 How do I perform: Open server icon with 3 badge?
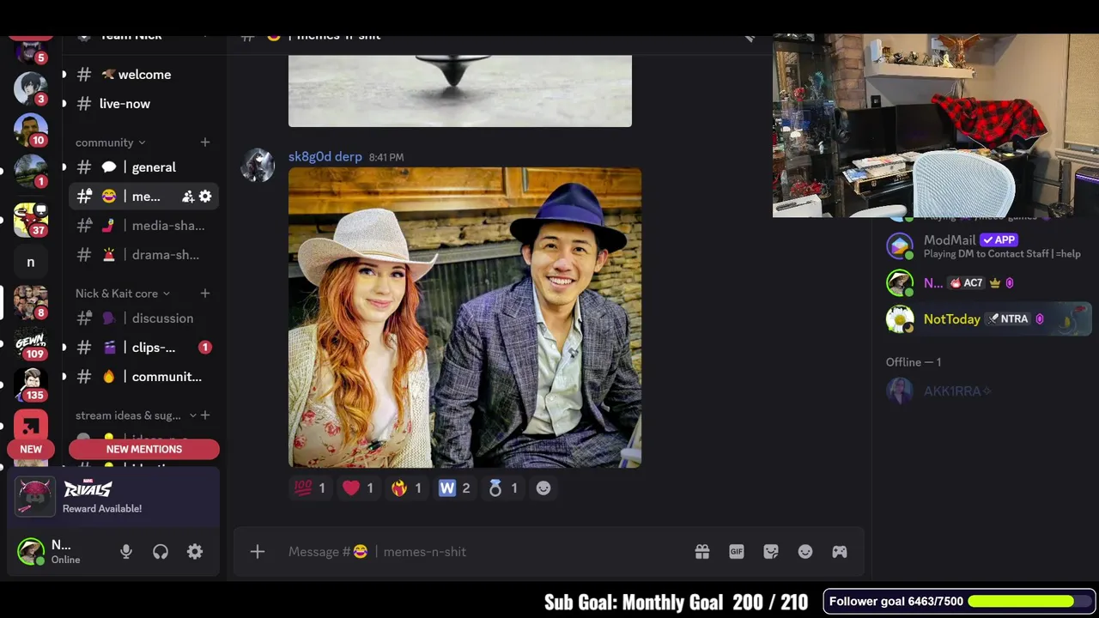31,88
